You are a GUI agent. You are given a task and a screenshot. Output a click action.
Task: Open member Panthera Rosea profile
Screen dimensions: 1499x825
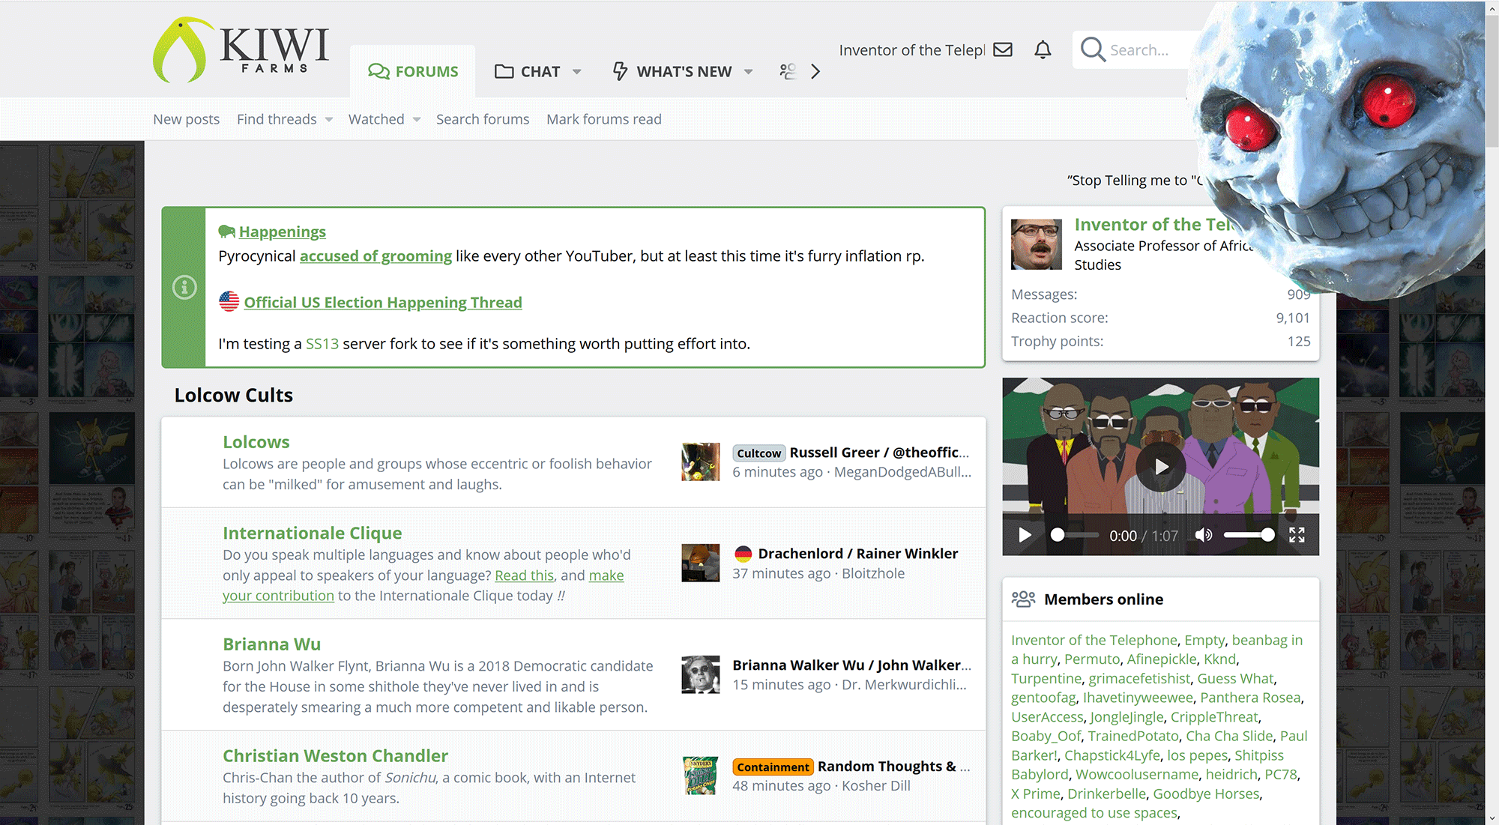coord(1250,697)
